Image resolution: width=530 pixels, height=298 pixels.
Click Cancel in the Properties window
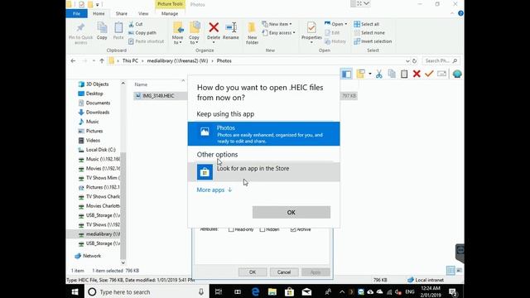pos(284,272)
